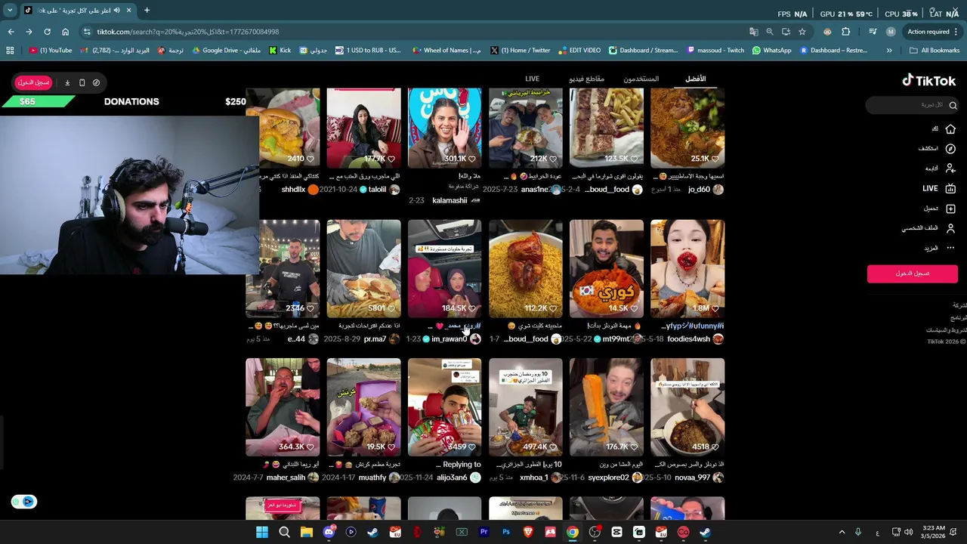Open username link im_rawan0
The image size is (967, 544).
pyautogui.click(x=449, y=339)
